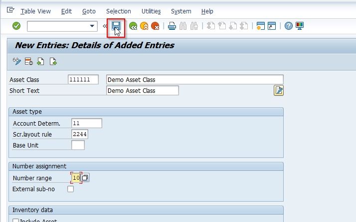
Task: Click the Scr.layout rule label
Action: point(32,134)
